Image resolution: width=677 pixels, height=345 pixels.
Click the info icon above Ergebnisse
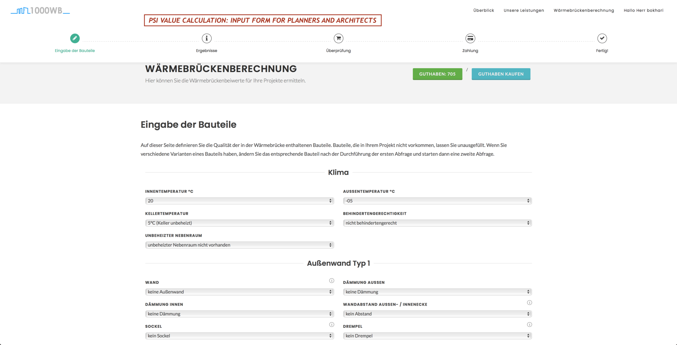(207, 38)
